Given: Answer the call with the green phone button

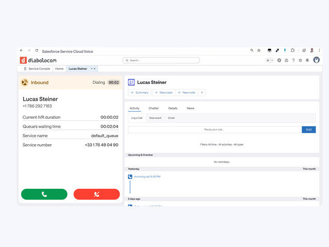Looking at the screenshot, I should [x=44, y=194].
